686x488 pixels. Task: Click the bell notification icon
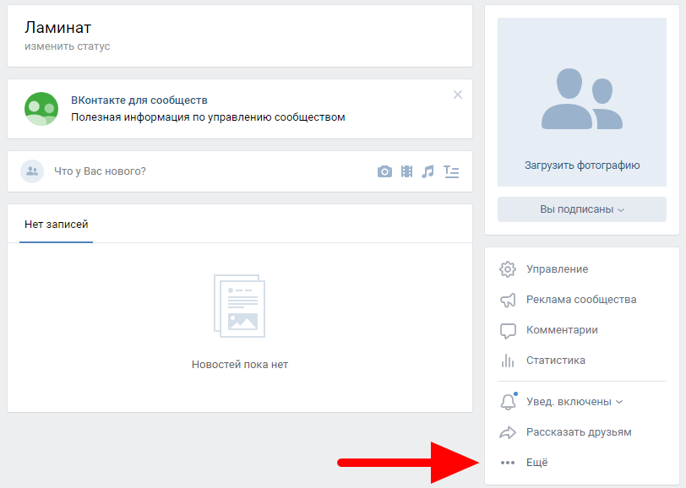click(x=508, y=402)
